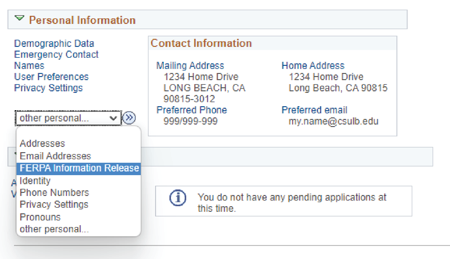The image size is (450, 259).
Task: Click the Preferred email link
Action: (x=314, y=110)
